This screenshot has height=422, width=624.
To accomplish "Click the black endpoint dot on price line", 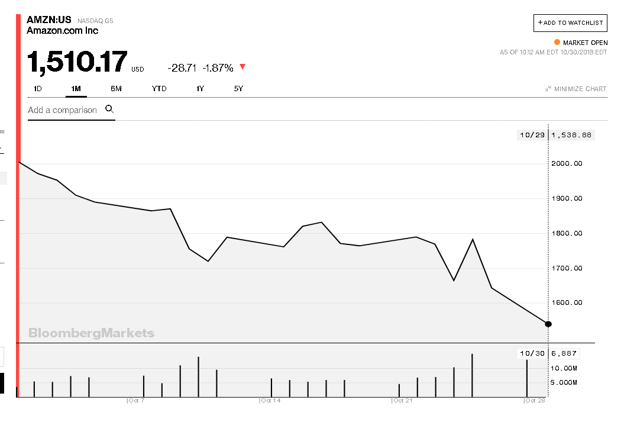I will click(548, 324).
